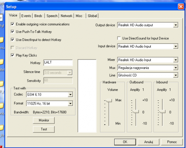Select the Global tab

pos(92,16)
